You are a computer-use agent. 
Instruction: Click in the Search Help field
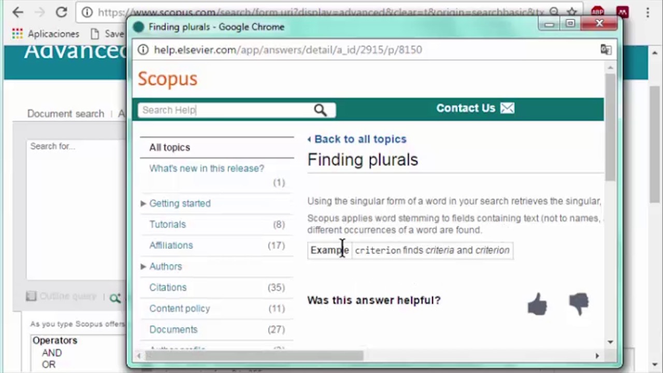[225, 110]
